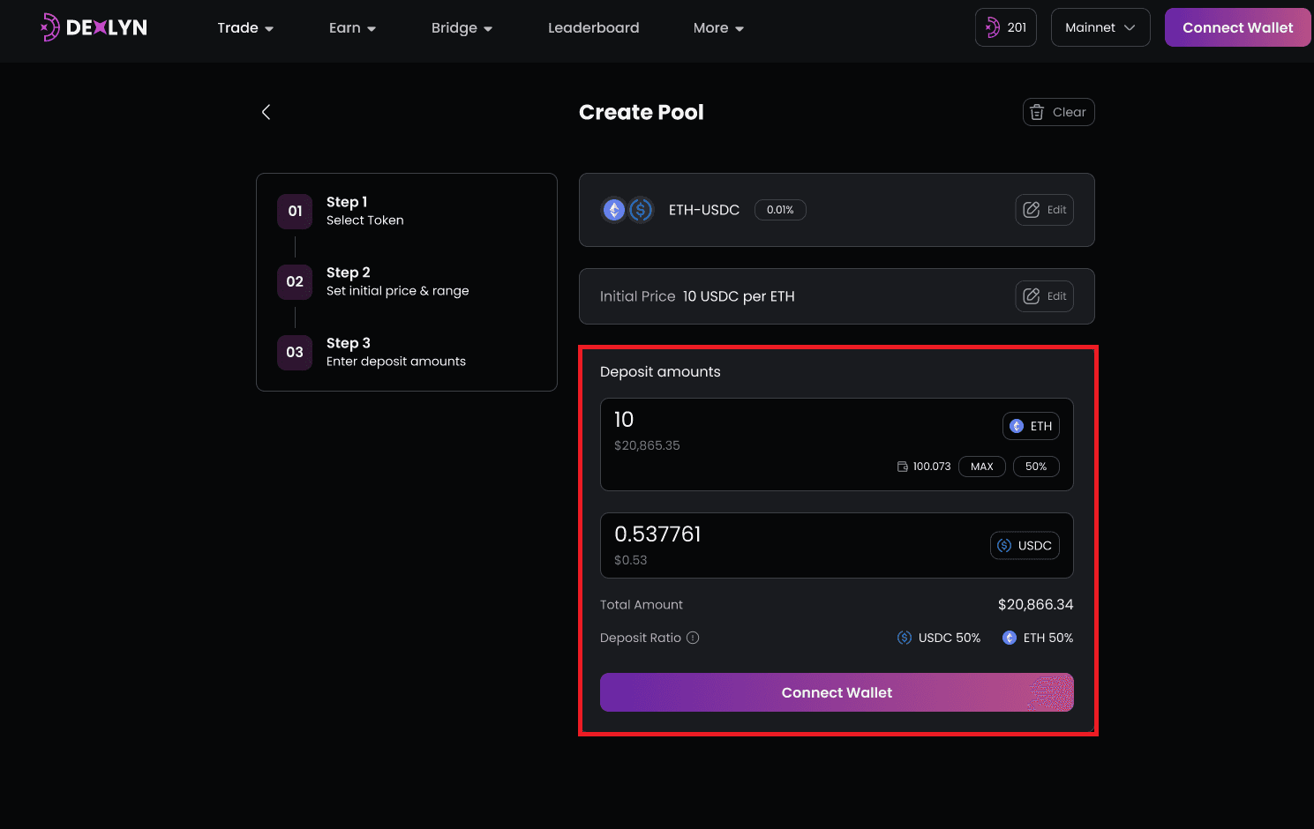This screenshot has height=829, width=1314.
Task: Expand the Bridge dropdown
Action: click(462, 28)
